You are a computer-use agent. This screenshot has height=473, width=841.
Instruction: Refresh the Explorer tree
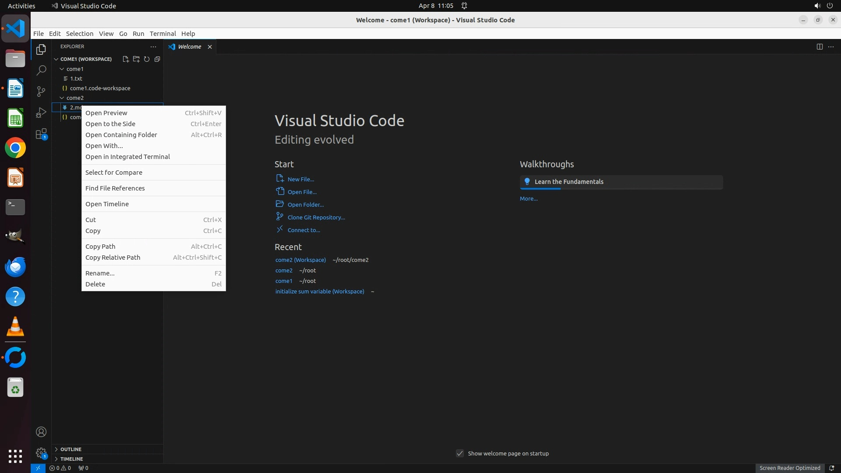pyautogui.click(x=147, y=59)
